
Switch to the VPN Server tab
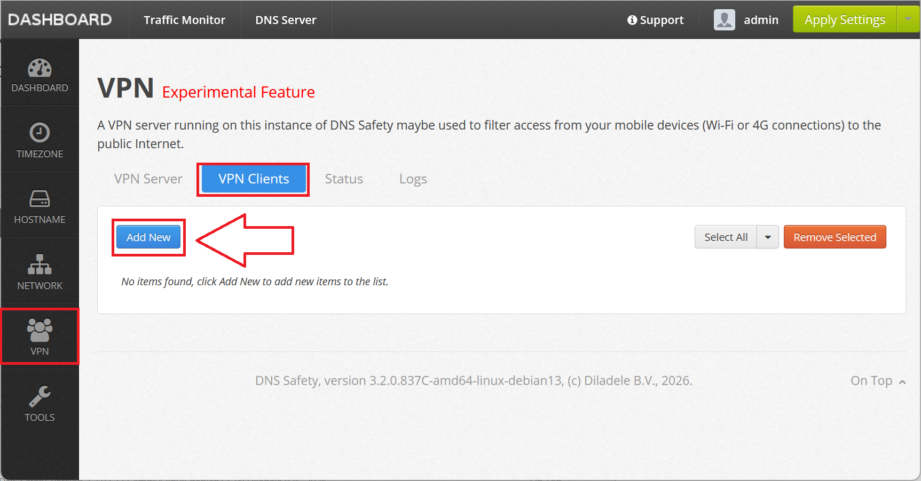pyautogui.click(x=148, y=179)
